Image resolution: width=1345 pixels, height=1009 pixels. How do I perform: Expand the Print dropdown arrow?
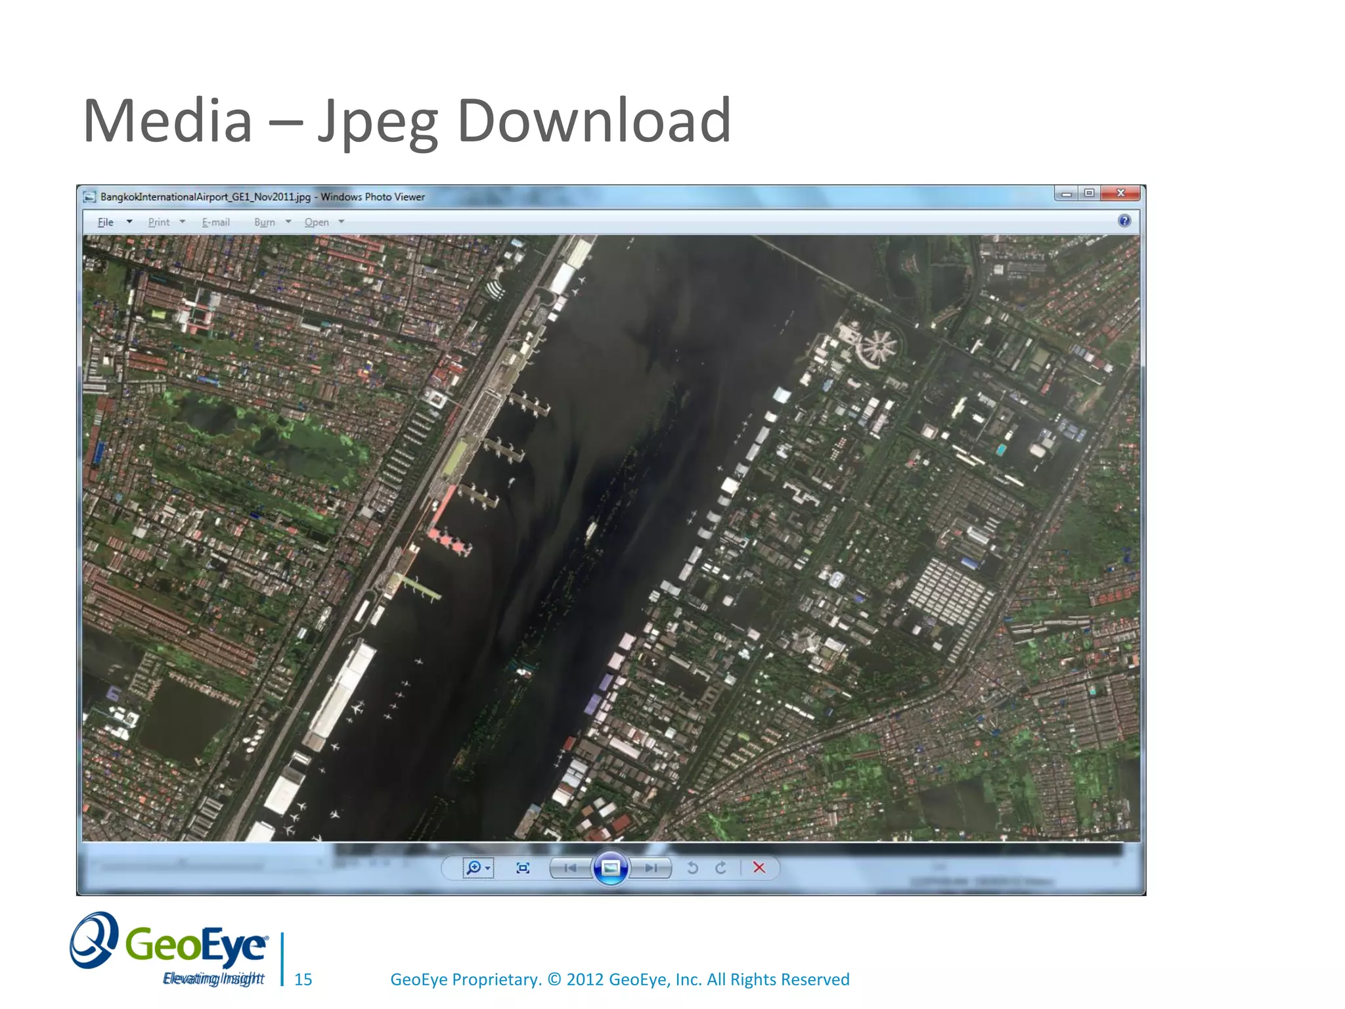183,222
